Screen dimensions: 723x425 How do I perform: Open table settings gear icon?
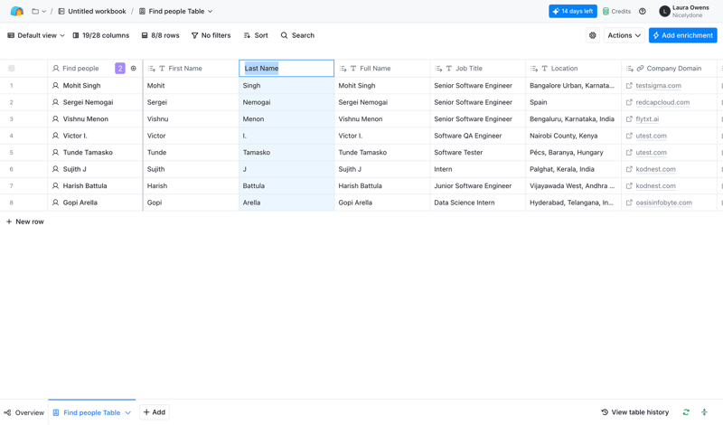pos(593,35)
